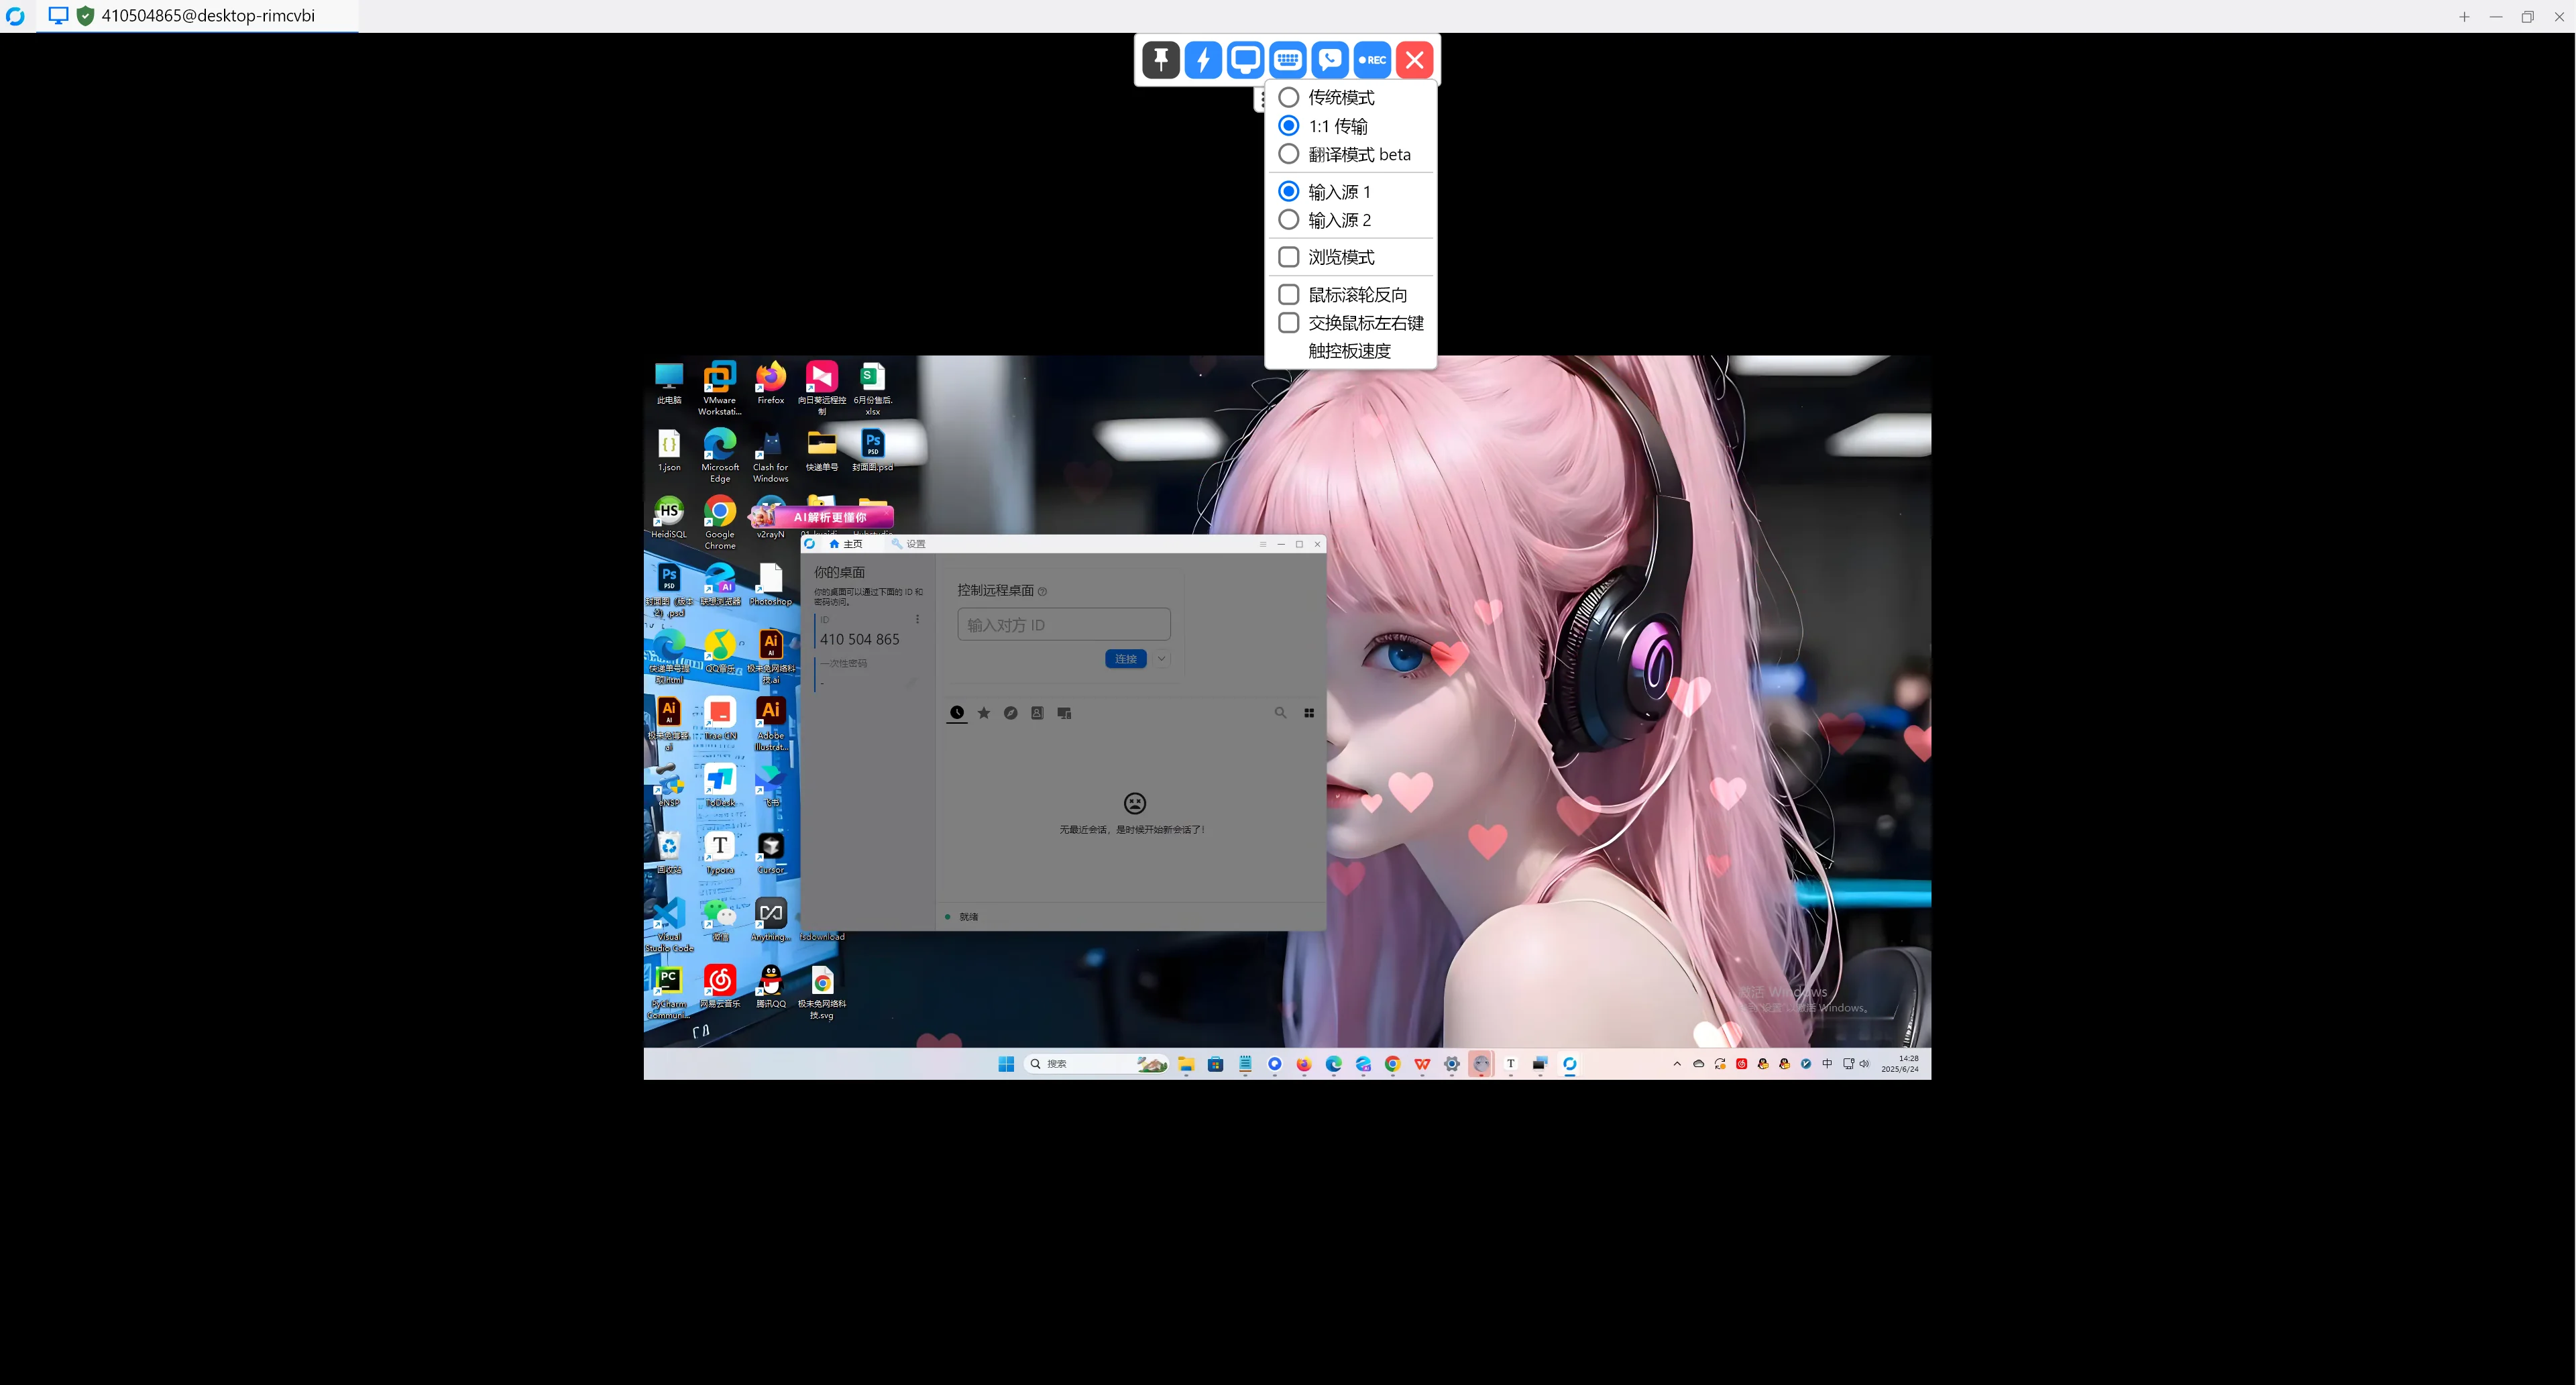
Task: Open the lightning control actions menu
Action: pyautogui.click(x=1203, y=60)
